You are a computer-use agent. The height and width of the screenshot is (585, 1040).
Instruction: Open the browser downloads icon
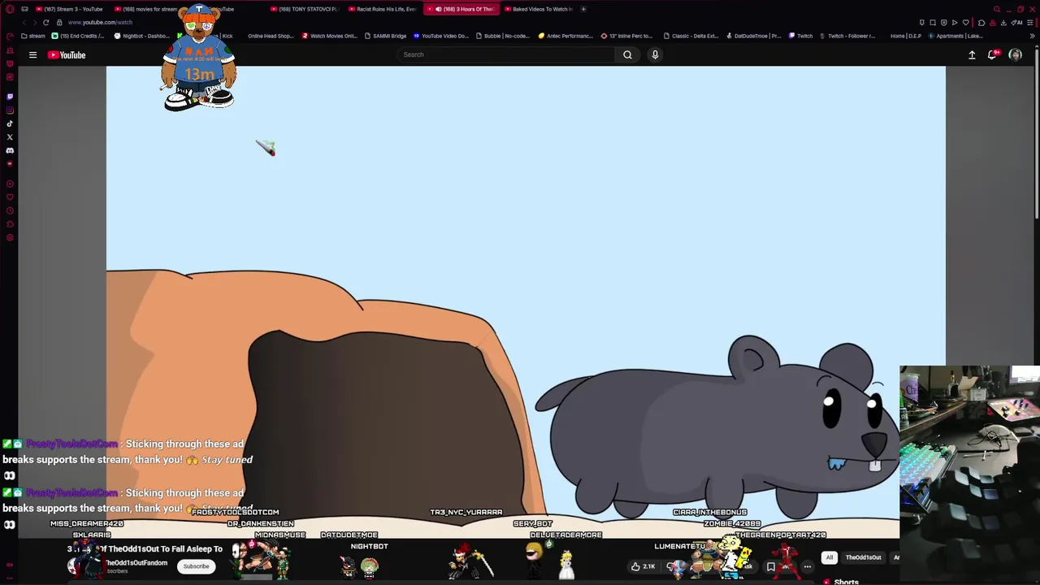click(1003, 22)
